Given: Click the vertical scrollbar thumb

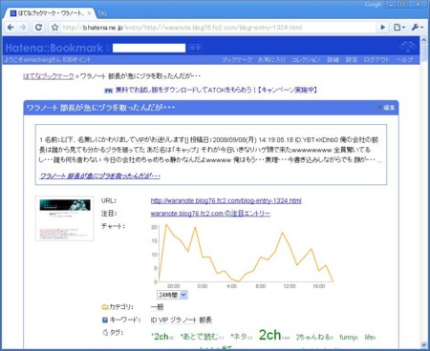Looking at the screenshot, I should coord(423,52).
